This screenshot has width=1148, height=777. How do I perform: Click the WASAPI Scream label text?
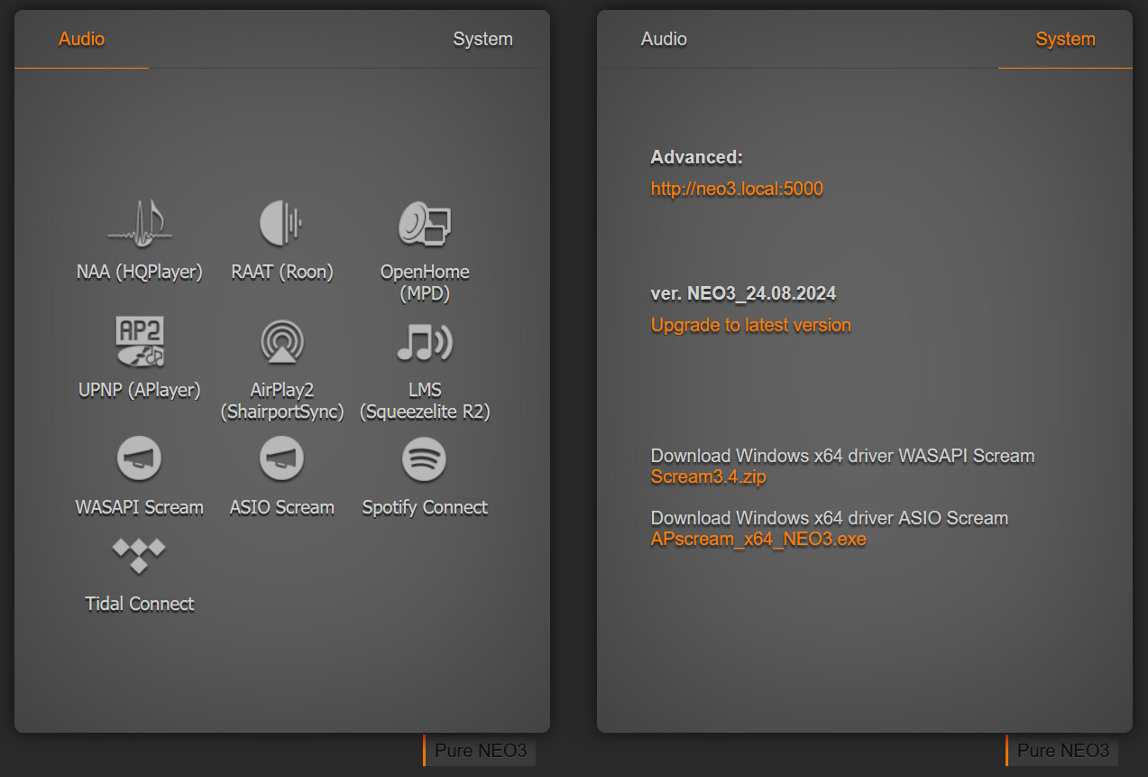tap(139, 507)
